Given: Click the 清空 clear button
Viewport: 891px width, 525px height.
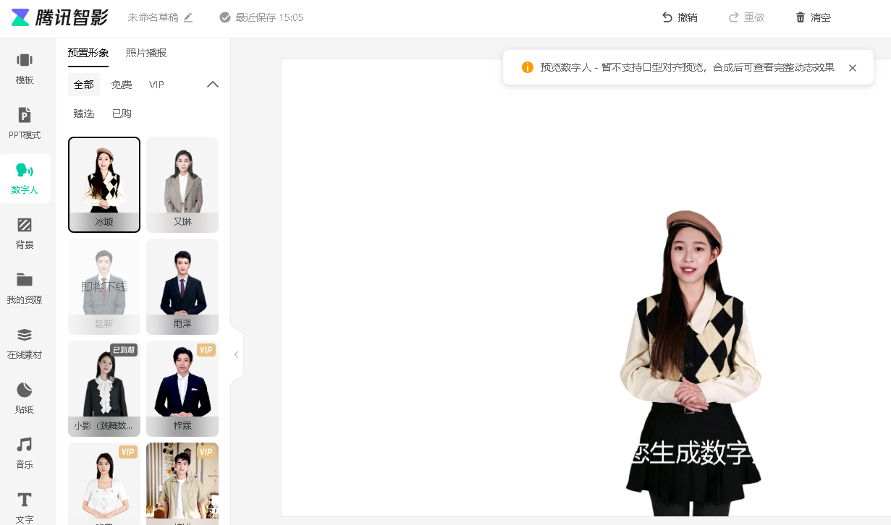Looking at the screenshot, I should [813, 17].
